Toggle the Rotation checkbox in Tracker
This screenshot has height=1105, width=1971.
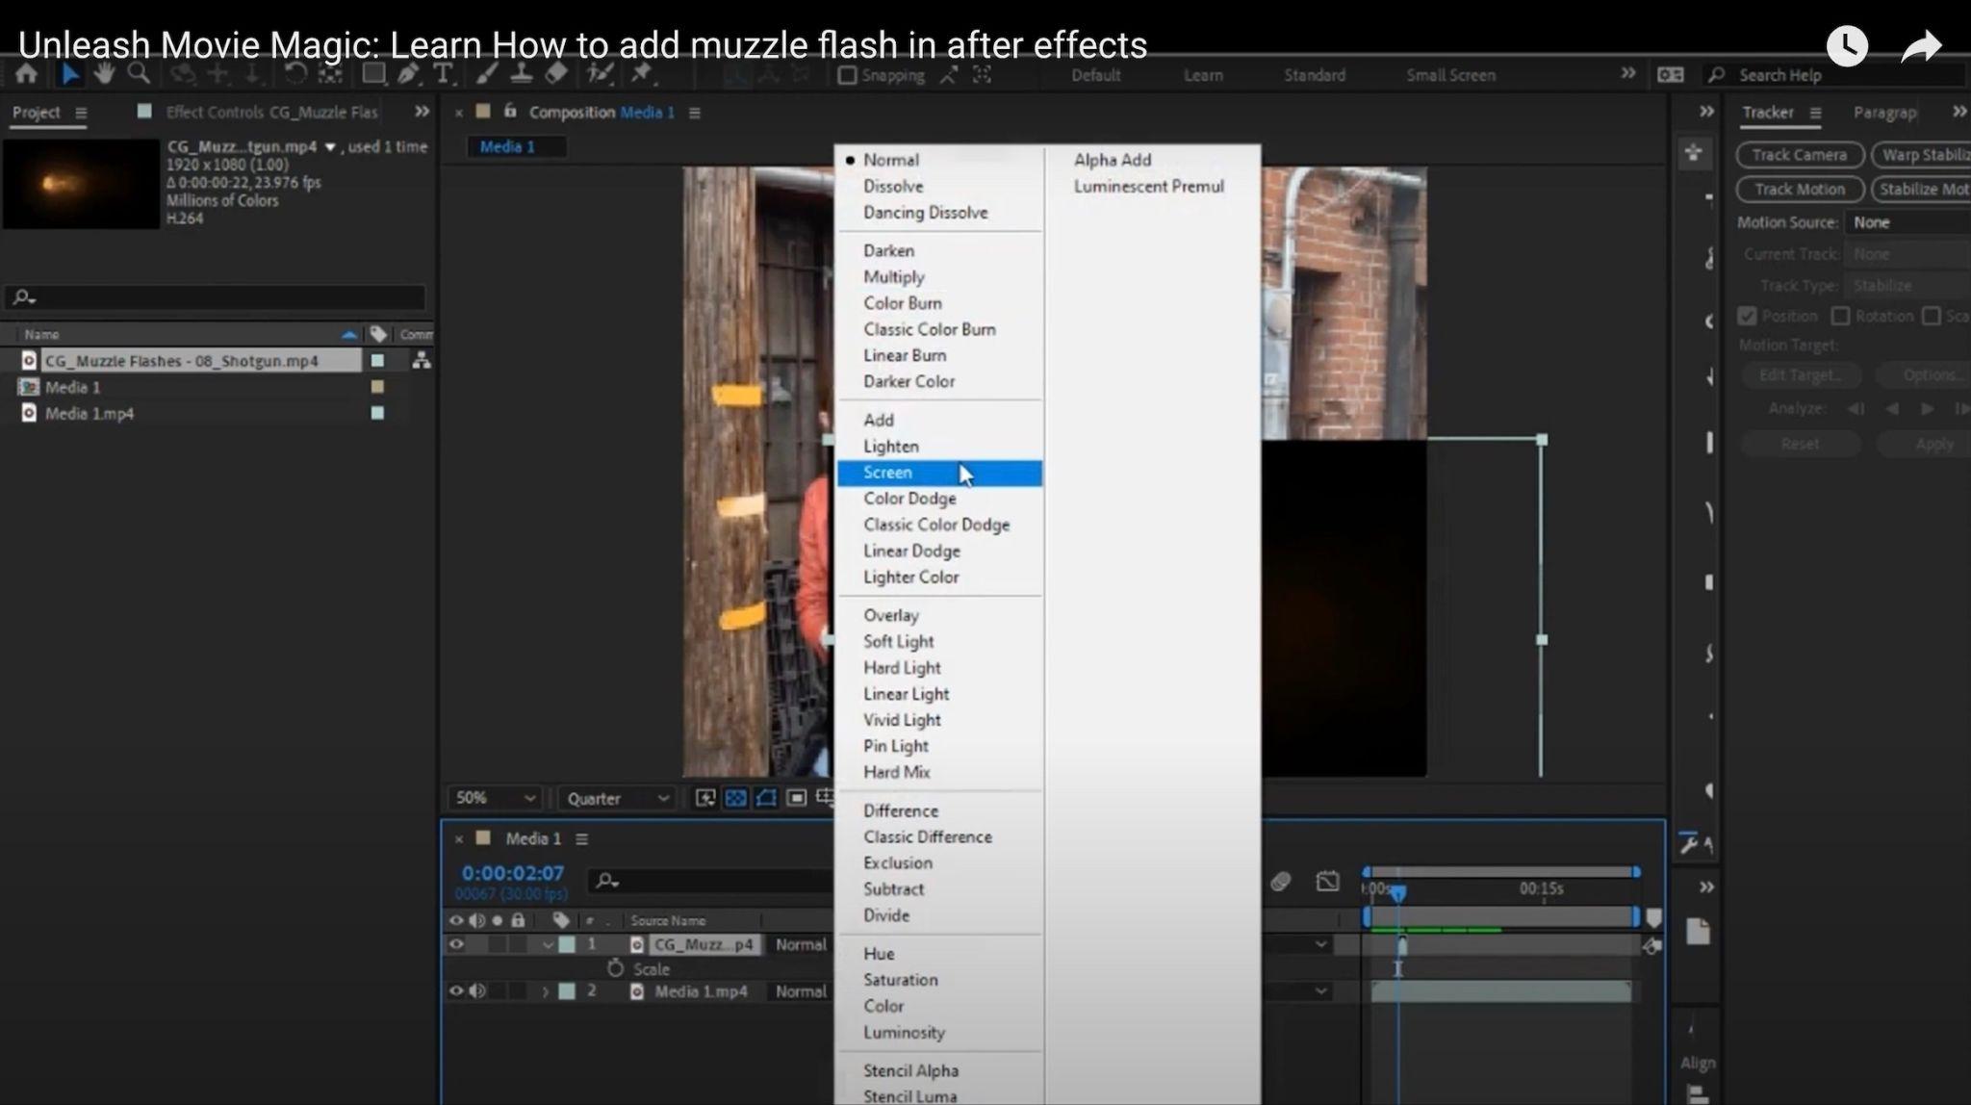pos(1840,316)
